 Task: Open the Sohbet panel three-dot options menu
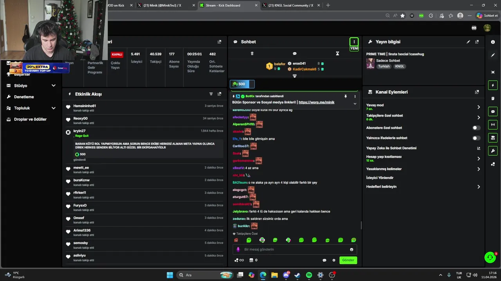point(354,42)
